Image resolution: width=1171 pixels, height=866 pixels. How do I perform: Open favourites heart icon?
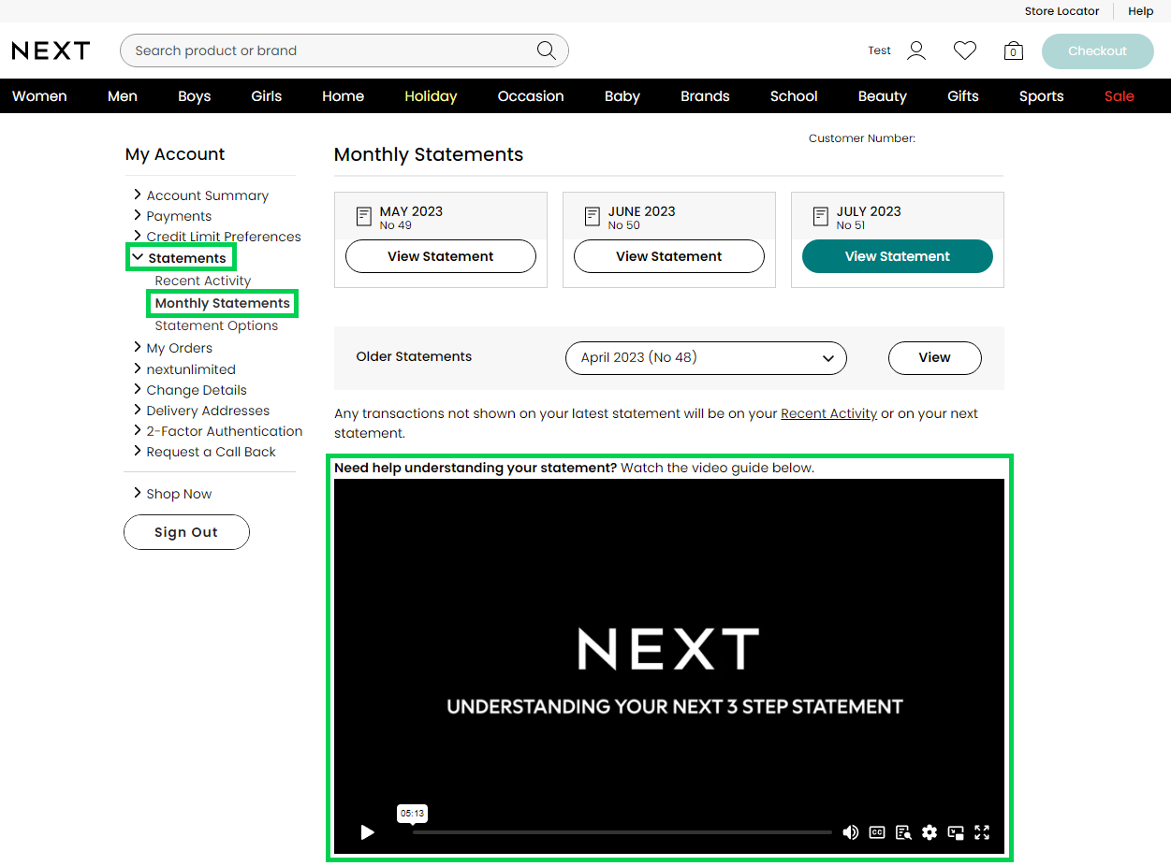[x=965, y=51]
